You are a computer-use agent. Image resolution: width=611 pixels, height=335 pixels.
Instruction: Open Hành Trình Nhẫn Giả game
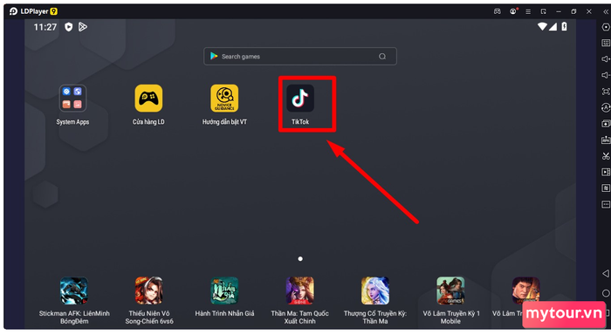[224, 291]
